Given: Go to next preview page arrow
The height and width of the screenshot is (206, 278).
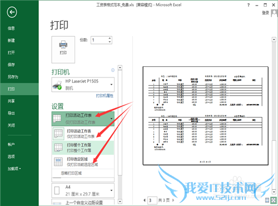Looking at the screenshot, I should (173, 200).
